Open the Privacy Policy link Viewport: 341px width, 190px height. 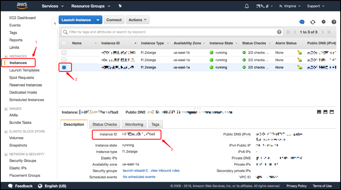point(296,186)
